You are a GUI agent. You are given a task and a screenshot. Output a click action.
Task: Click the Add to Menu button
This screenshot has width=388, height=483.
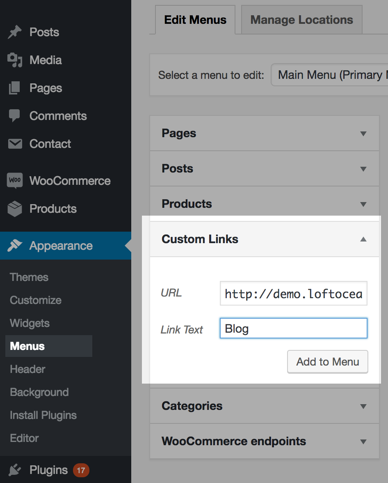click(x=327, y=362)
